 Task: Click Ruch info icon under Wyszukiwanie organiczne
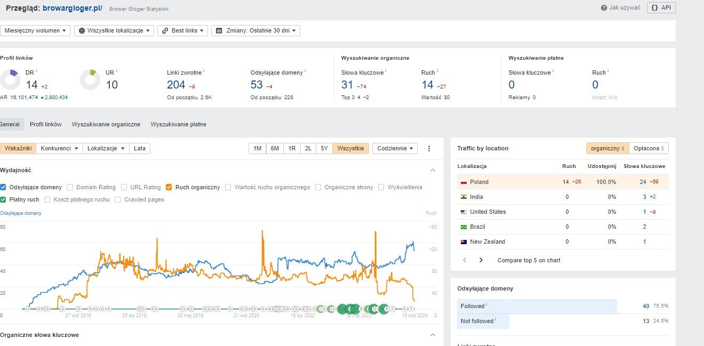pos(437,71)
